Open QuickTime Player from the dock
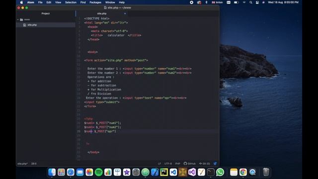 [252, 172]
